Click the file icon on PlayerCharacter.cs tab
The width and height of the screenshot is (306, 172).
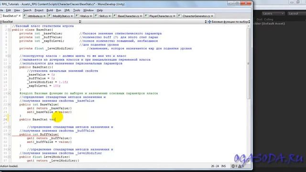point(147,16)
